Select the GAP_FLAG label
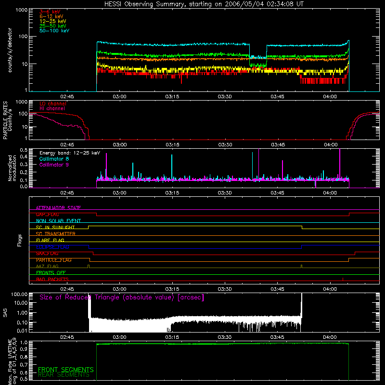Viewport: 385px width, 385px height. click(x=47, y=214)
